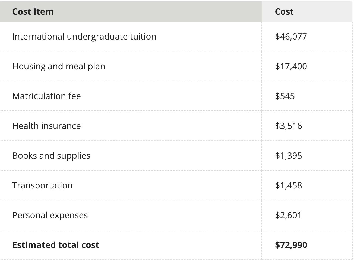Viewport: 354px width, 261px height.
Task: Select Housing and meal plan label
Action: coord(59,66)
